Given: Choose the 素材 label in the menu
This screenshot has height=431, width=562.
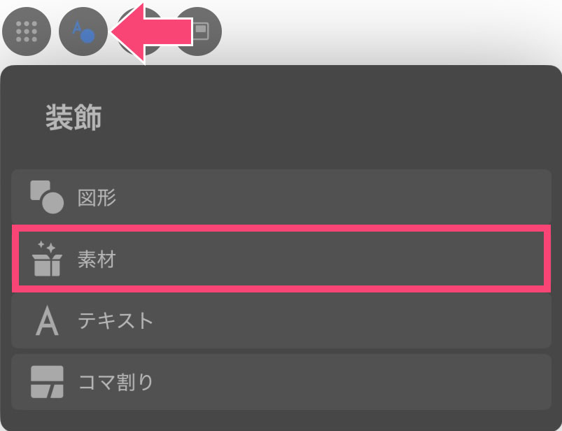Looking at the screenshot, I should coord(97,260).
